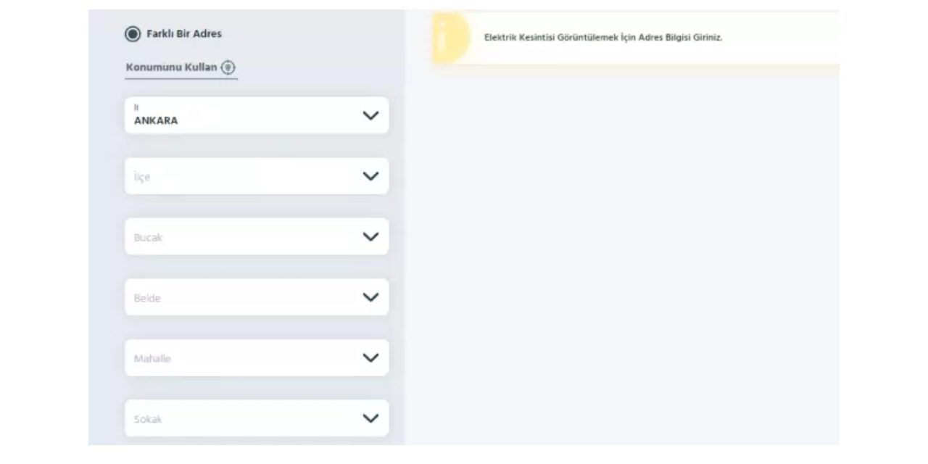
Task: Click the chevron arrow in the Sokak field
Action: coord(370,418)
